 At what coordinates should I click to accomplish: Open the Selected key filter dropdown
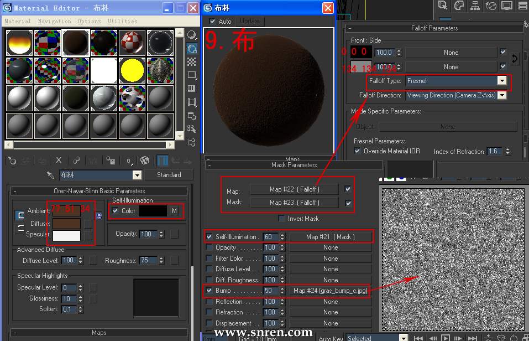point(404,338)
